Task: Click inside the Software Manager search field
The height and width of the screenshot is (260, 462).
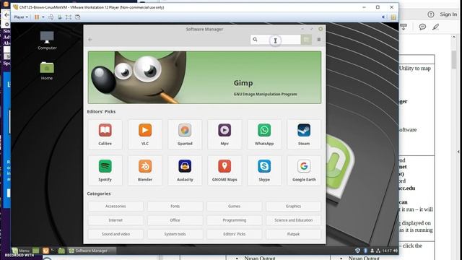Action: pyautogui.click(x=276, y=40)
